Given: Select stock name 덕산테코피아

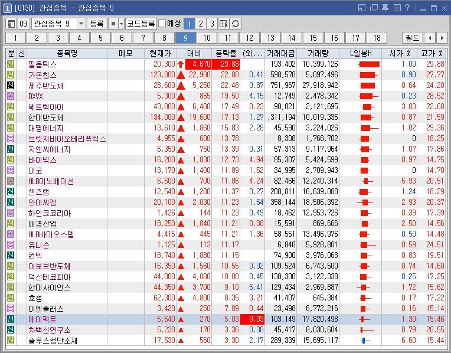Looking at the screenshot, I should coord(49,277).
